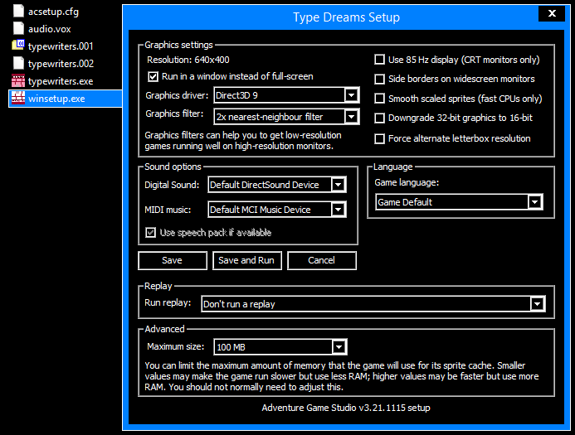Open the Digital Sound device dropdown
575x435 pixels.
point(338,185)
